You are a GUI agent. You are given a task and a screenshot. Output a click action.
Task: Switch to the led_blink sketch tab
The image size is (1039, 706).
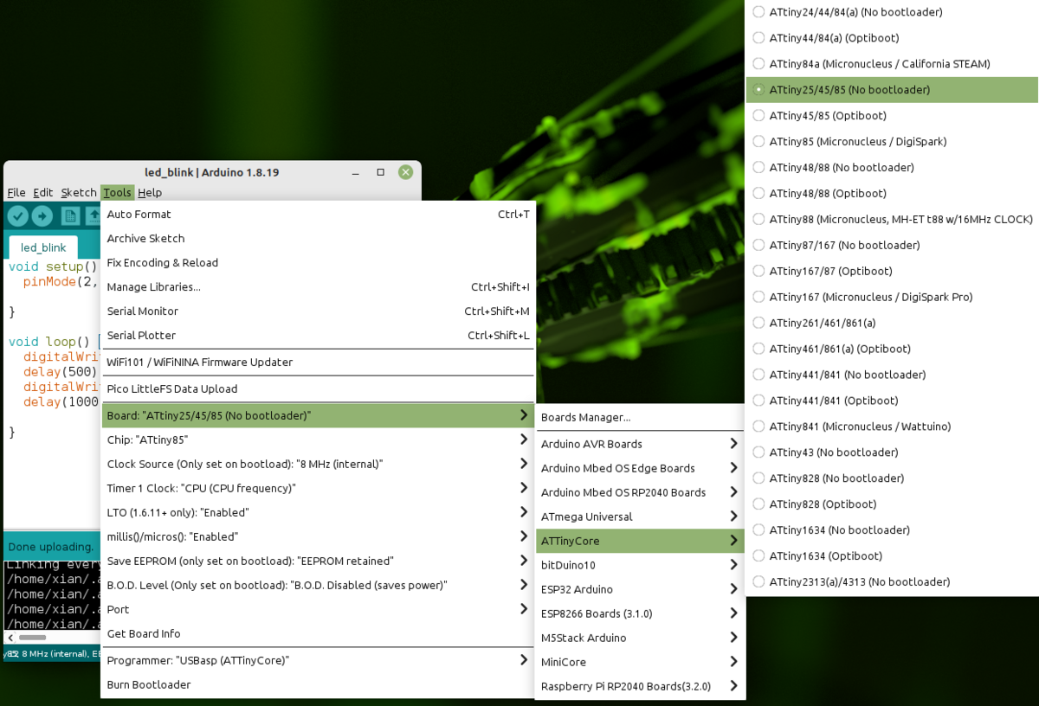tap(43, 247)
